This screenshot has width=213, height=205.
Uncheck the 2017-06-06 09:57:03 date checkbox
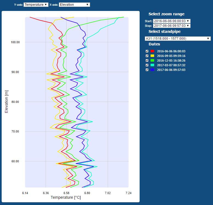coord(147,70)
